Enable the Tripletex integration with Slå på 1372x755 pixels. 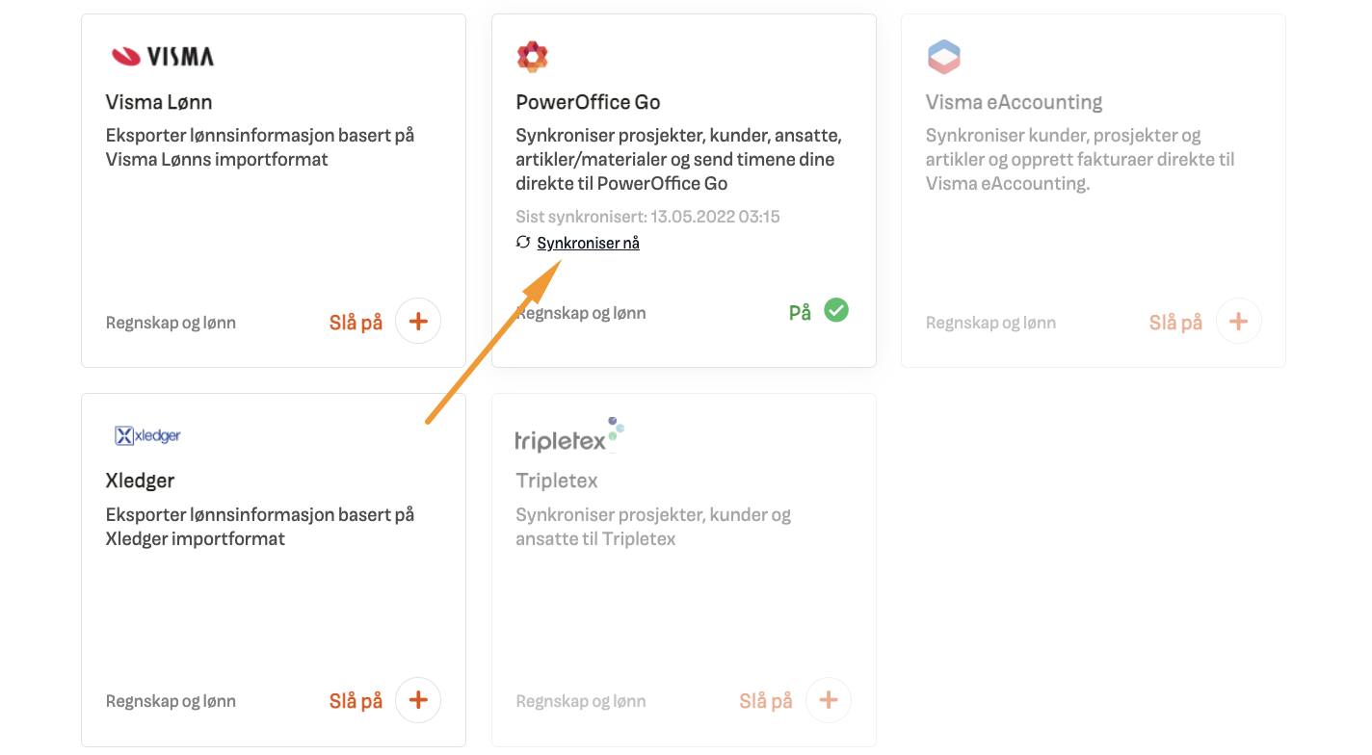pos(765,700)
